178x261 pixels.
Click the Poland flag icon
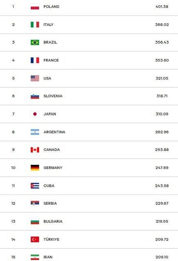(x=35, y=7)
